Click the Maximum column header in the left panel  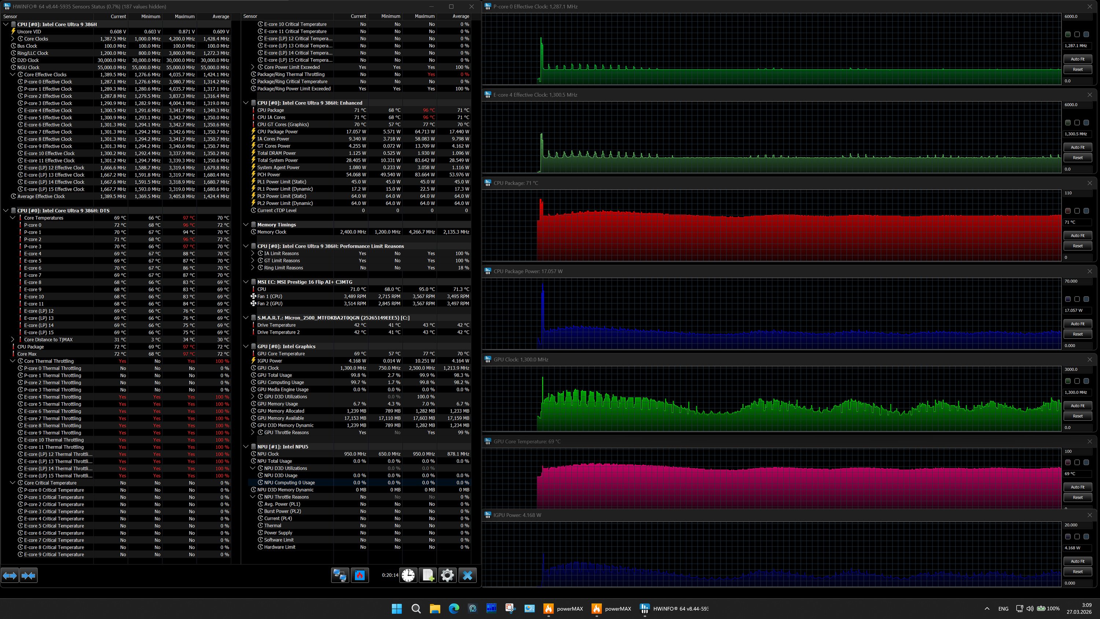click(x=184, y=17)
